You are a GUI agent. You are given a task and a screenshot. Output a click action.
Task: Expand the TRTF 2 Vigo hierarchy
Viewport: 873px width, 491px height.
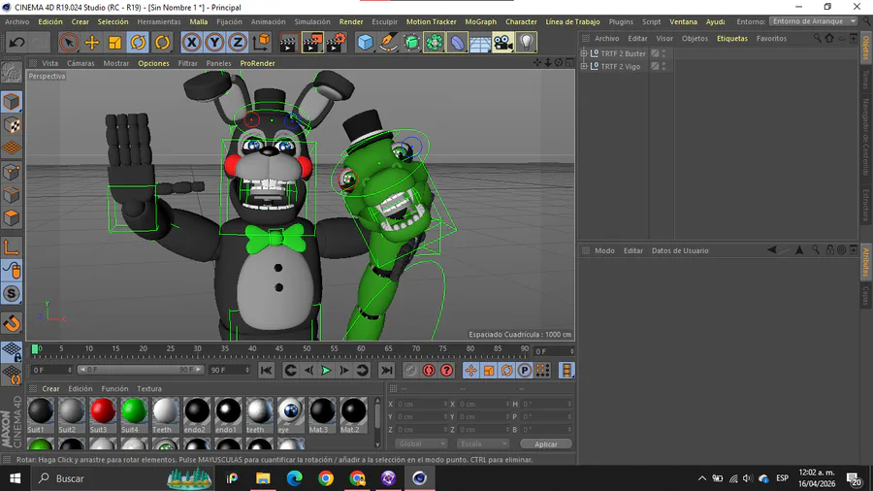[585, 67]
